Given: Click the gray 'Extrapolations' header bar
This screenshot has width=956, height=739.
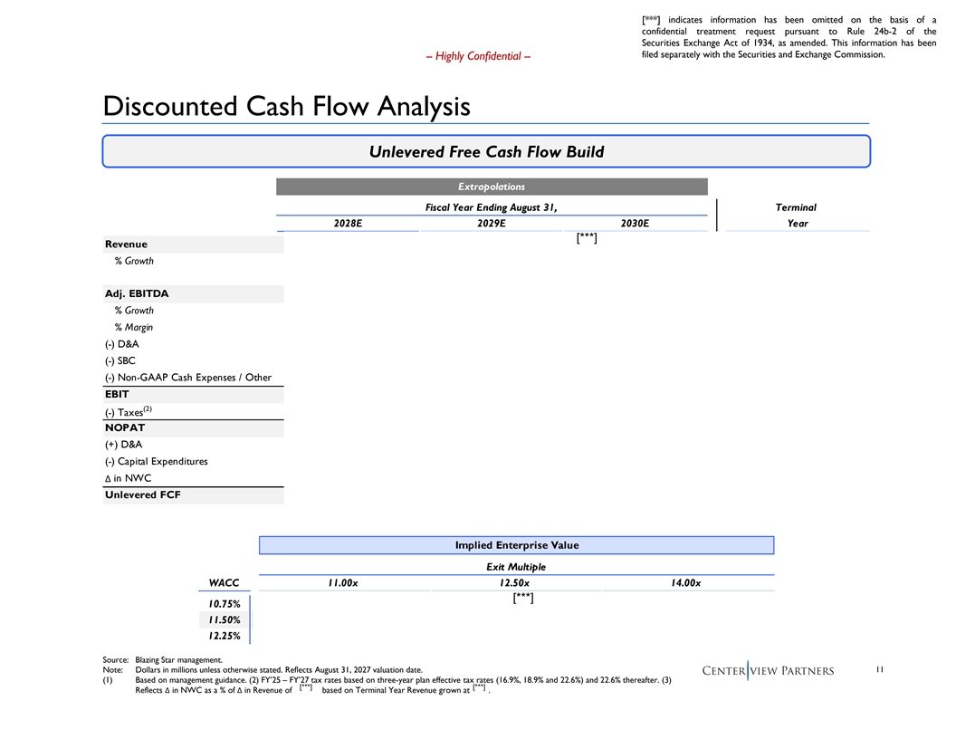Looking at the screenshot, I should pos(492,187).
